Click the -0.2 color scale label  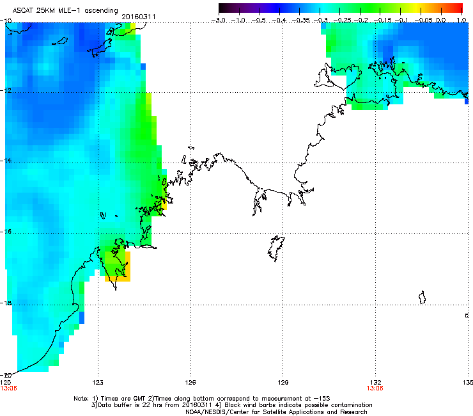(x=361, y=20)
